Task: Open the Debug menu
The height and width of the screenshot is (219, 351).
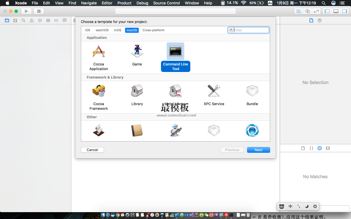Action: (x=142, y=3)
